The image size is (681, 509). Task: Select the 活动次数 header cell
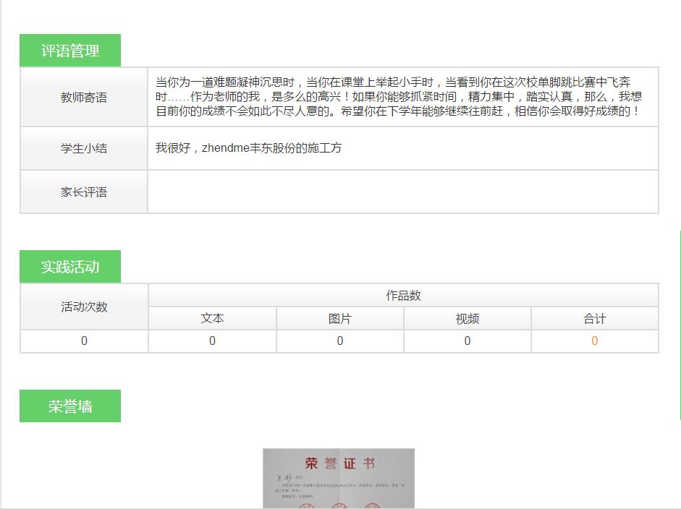point(83,307)
